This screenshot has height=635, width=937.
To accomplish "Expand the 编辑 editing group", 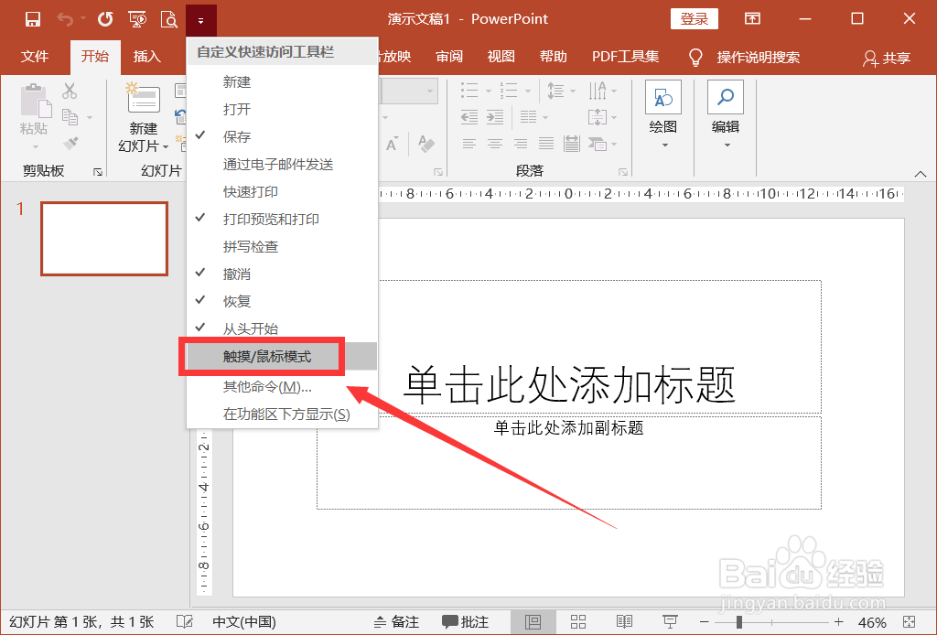I will coord(726,116).
